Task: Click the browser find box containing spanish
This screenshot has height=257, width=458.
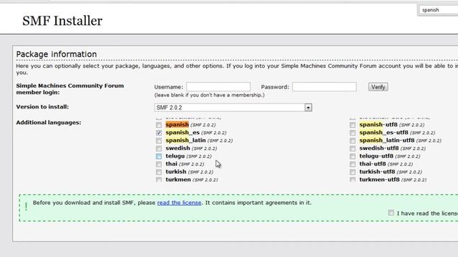Action: [x=439, y=10]
